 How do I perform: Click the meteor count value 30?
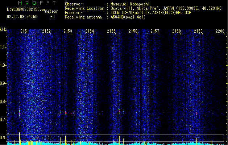pos(53,17)
